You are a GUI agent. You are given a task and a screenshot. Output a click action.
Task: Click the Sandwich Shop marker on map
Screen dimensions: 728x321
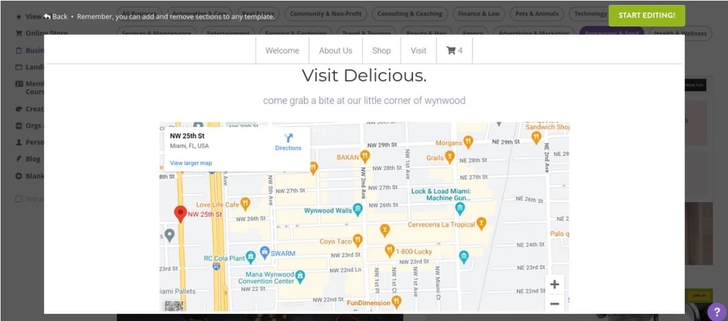536,137
